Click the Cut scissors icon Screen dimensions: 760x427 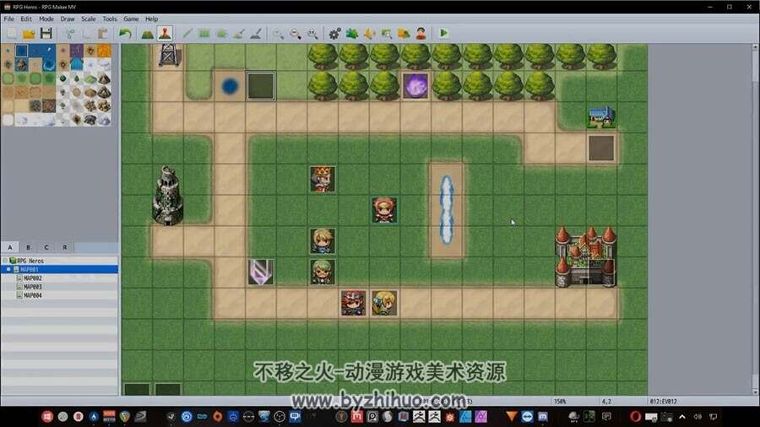(x=70, y=34)
